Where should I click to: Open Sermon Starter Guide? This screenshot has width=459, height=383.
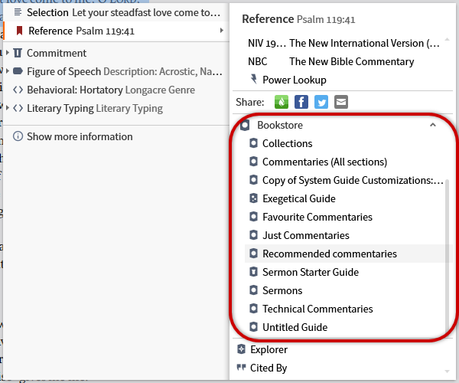310,272
